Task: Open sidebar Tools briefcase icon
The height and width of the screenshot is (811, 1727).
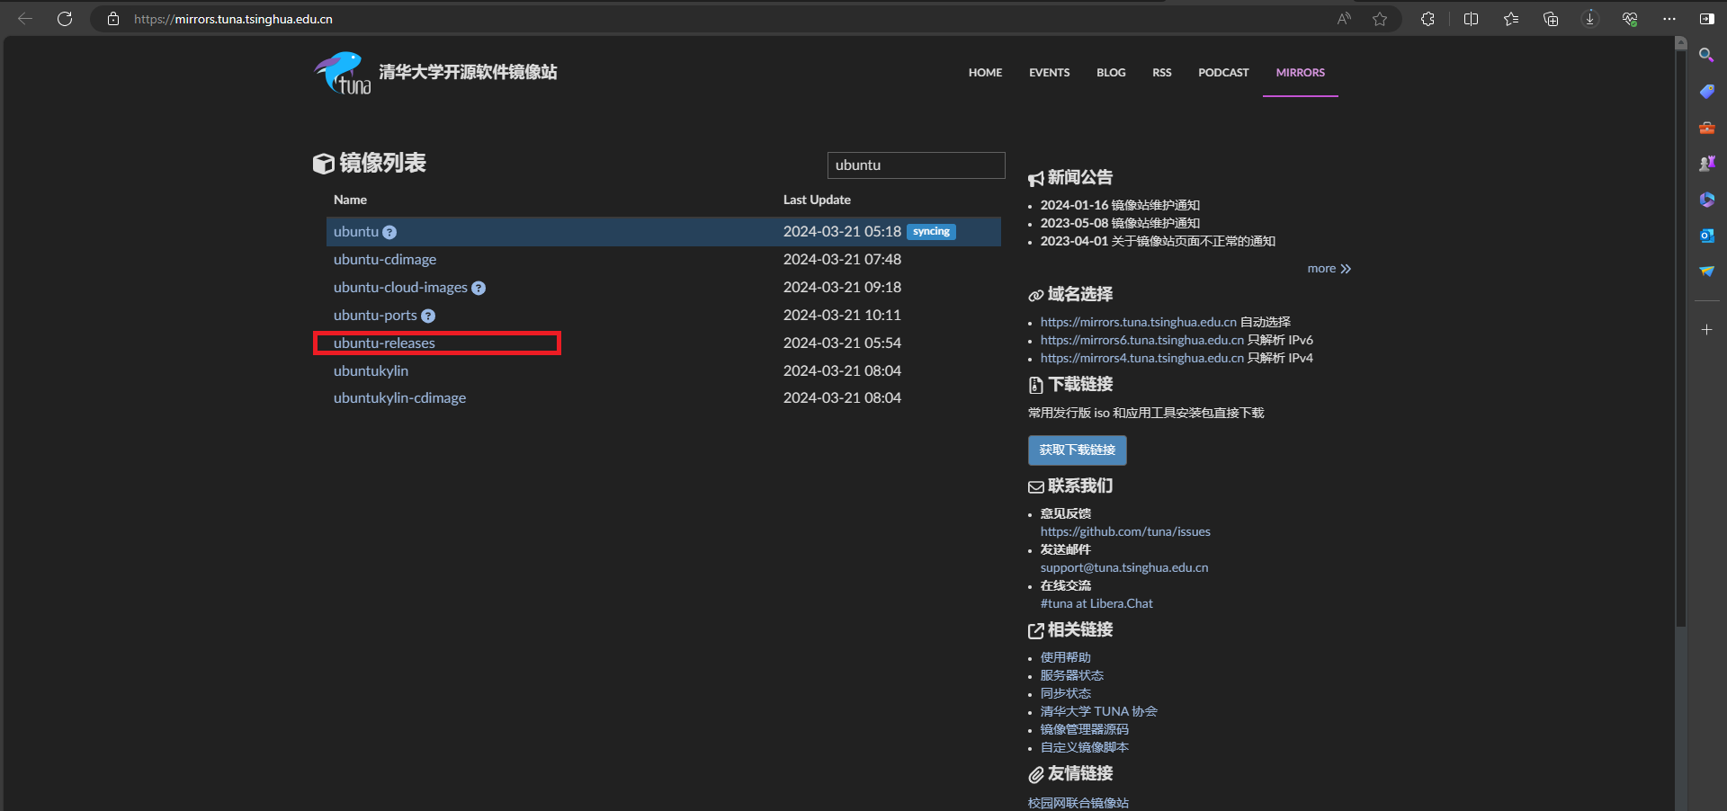Action: tap(1706, 128)
